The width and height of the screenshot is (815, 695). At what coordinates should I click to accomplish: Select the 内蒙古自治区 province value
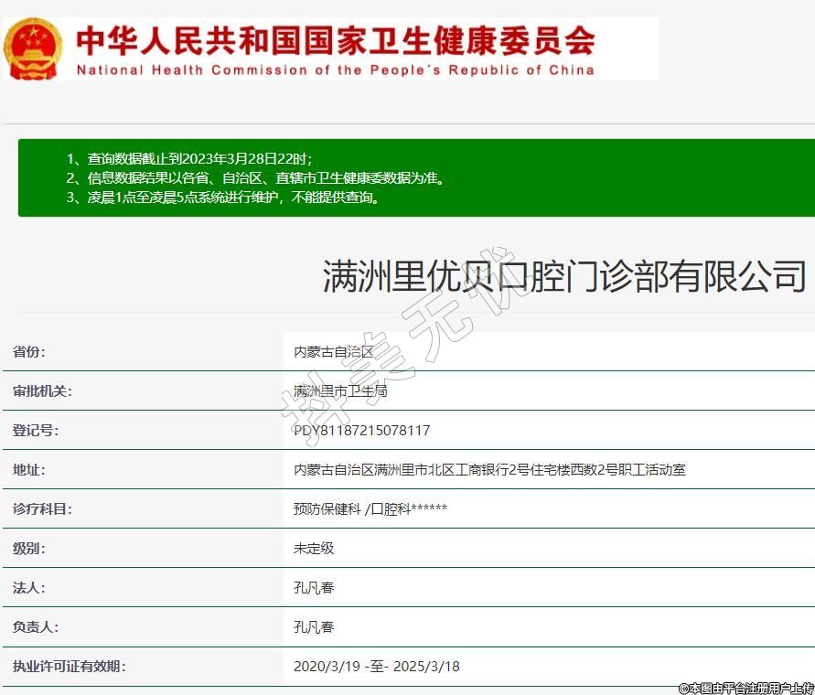pos(334,352)
